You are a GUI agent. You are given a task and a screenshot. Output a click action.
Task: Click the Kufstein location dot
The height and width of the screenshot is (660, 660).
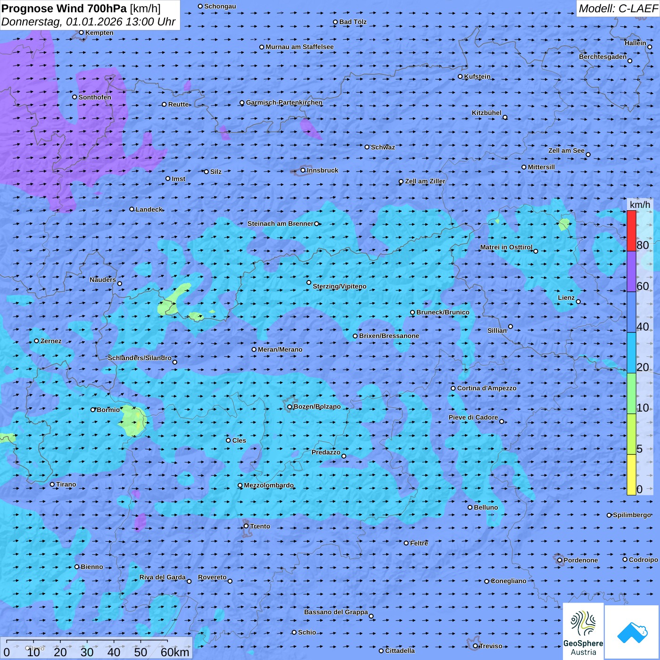tap(461, 76)
